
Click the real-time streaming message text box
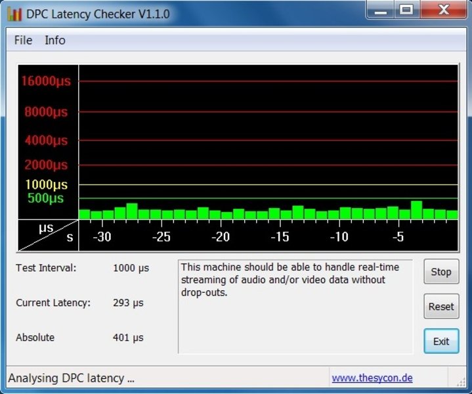tap(295, 307)
